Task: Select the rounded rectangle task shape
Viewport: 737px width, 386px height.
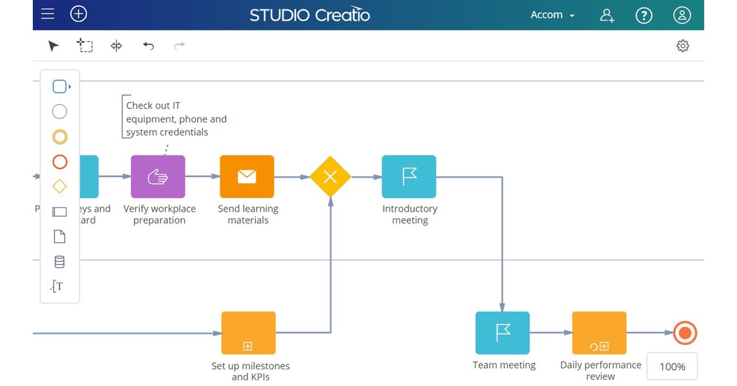Action: coord(58,86)
